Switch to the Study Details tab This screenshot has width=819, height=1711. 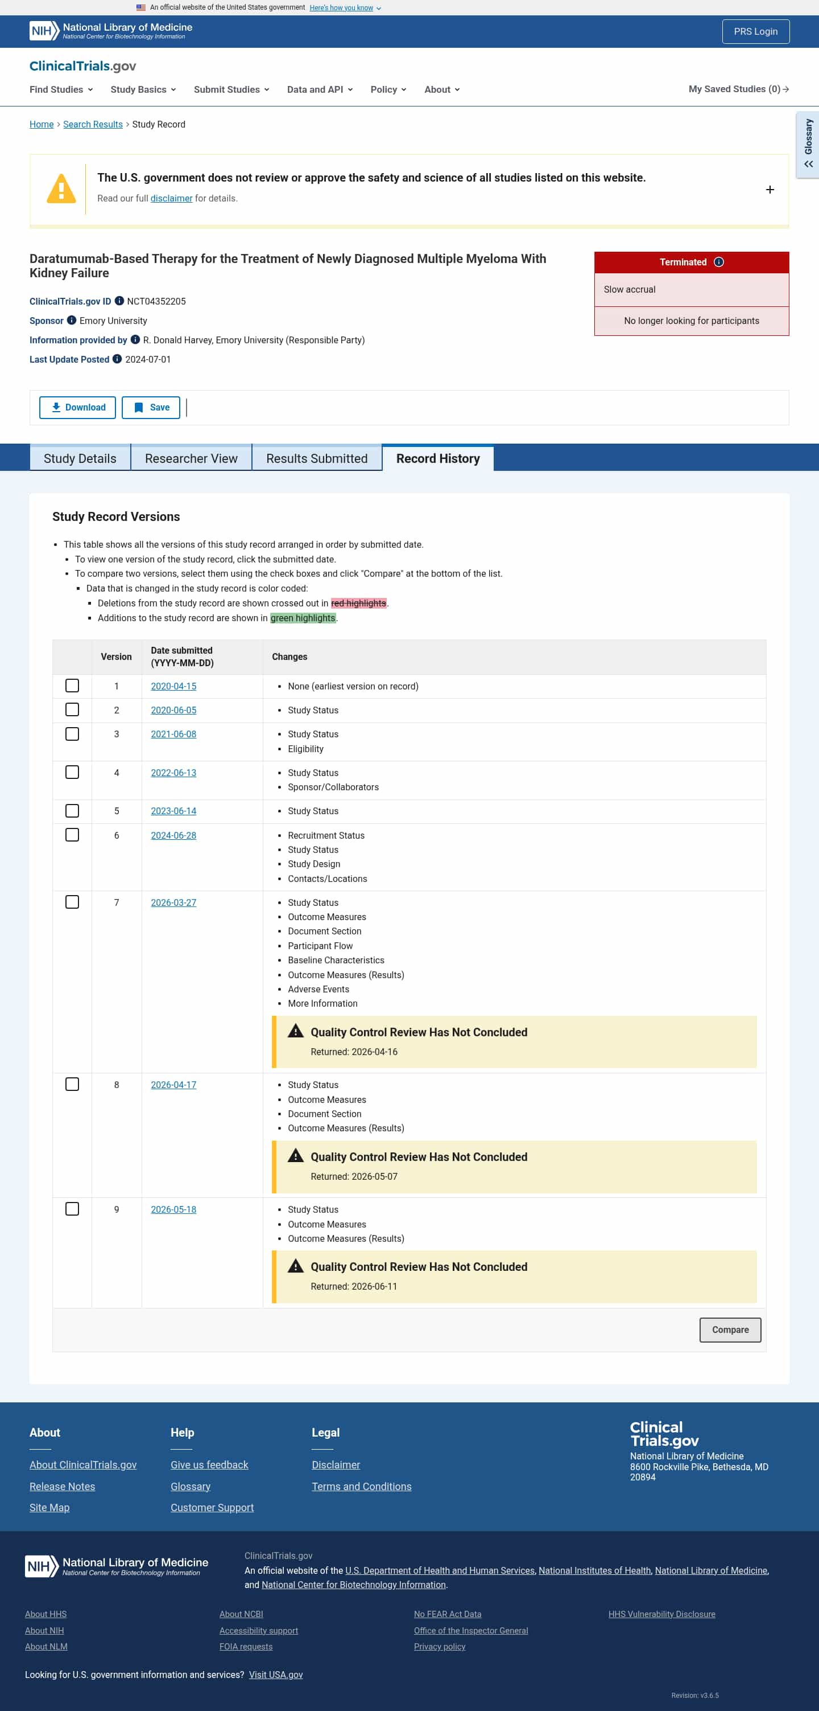[80, 458]
